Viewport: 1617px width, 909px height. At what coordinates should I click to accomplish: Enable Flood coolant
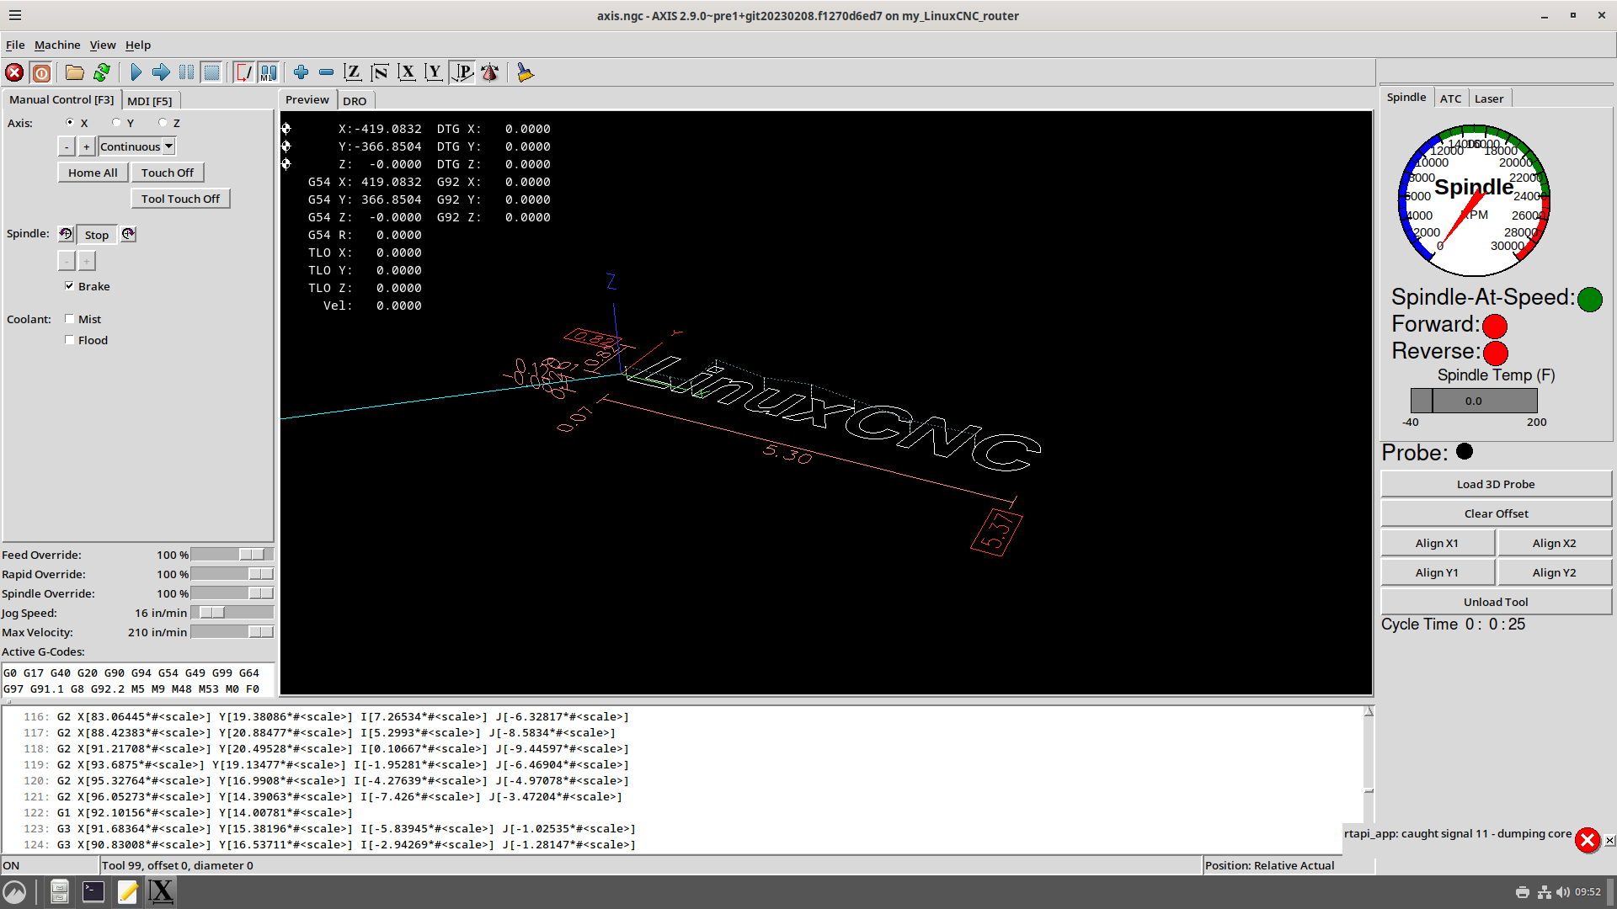[x=69, y=340]
